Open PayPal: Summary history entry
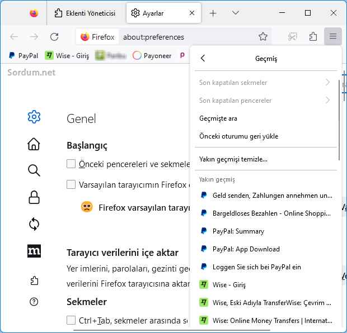 [265, 231]
